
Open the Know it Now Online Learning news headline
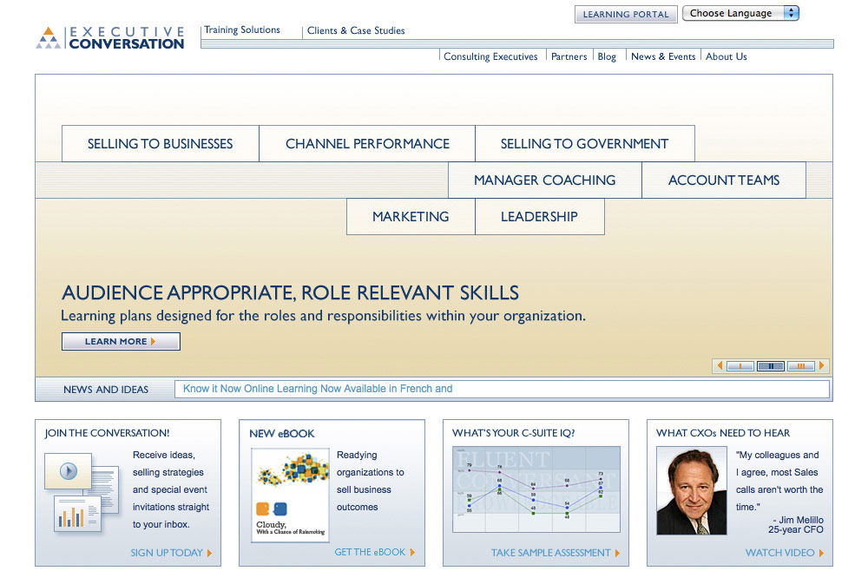317,388
